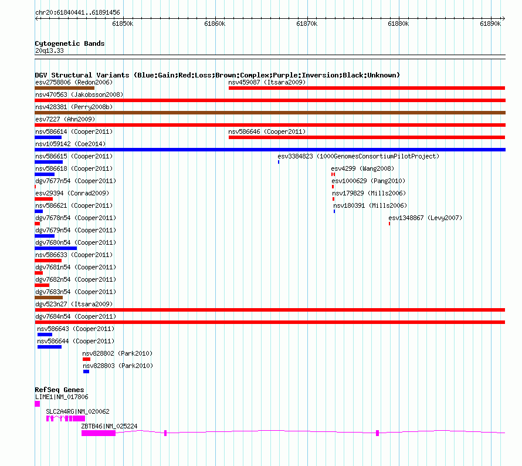The image size is (522, 466).
Task: Open the LIME1|NM_017806 gene label
Action: click(x=62, y=397)
